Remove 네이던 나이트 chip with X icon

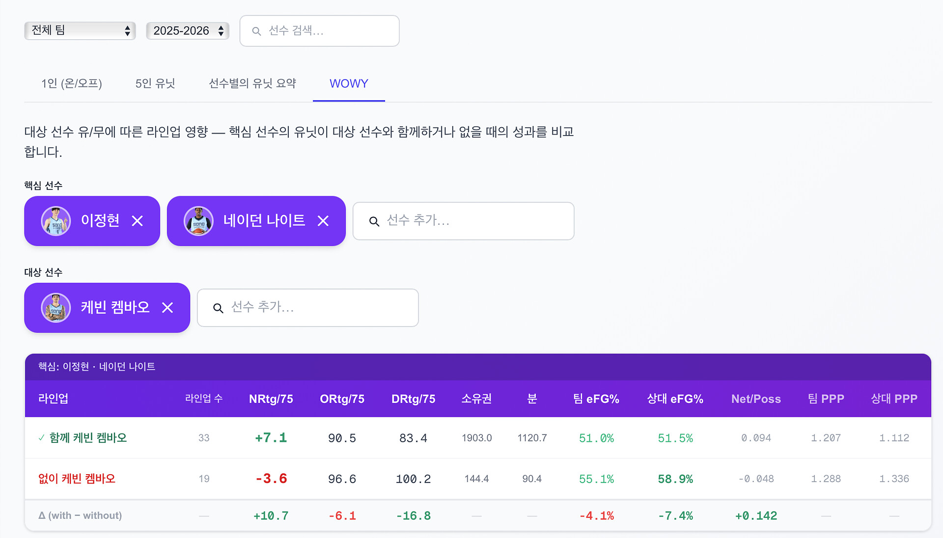tap(323, 221)
